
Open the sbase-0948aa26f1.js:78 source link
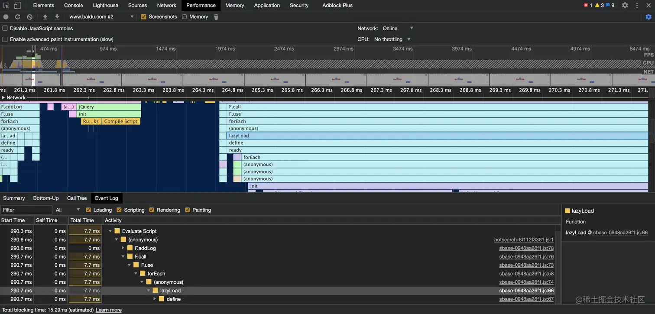coord(526,248)
